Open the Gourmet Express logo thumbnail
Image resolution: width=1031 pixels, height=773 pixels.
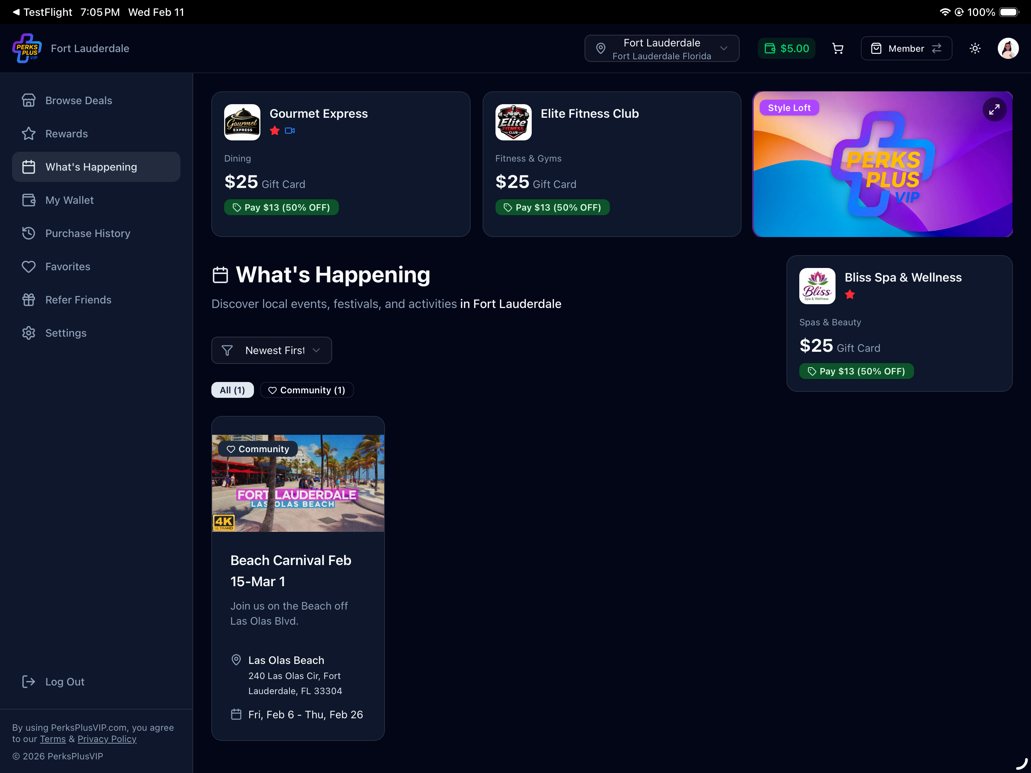pos(242,122)
